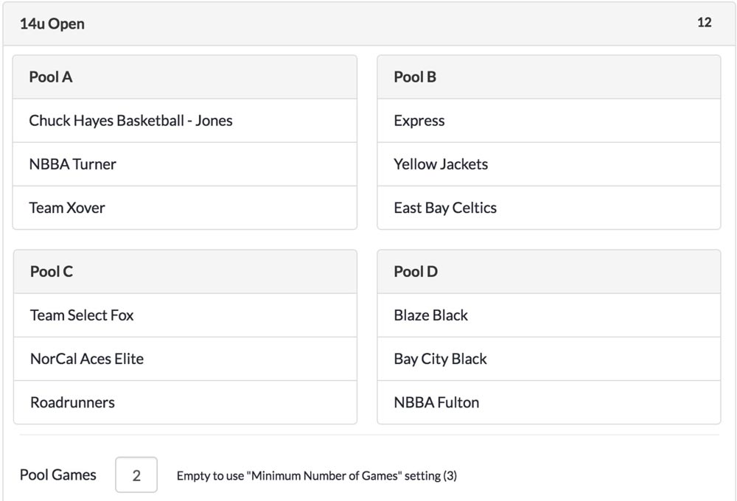Click Team Xover entry

click(x=67, y=208)
